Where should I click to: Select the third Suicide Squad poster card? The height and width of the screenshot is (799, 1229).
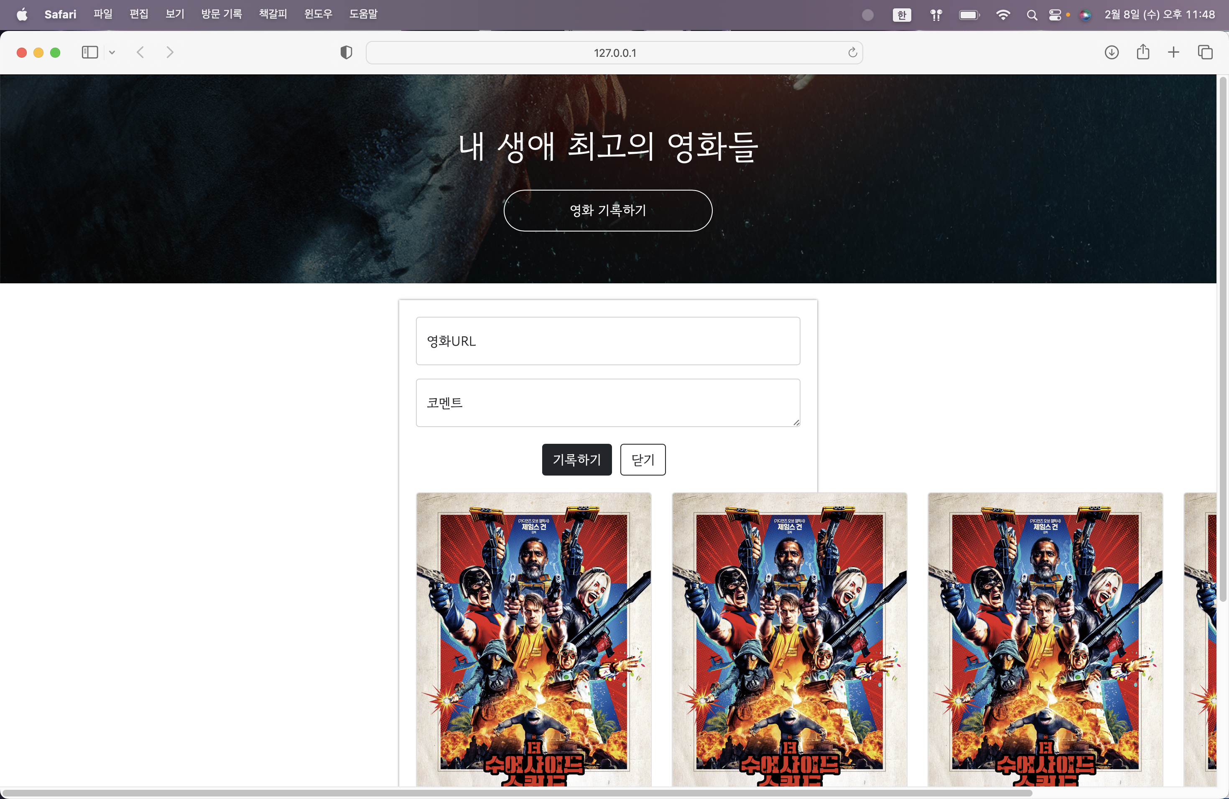(x=1045, y=640)
